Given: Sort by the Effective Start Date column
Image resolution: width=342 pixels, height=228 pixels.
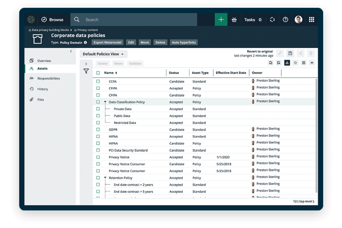Looking at the screenshot, I should (231, 73).
